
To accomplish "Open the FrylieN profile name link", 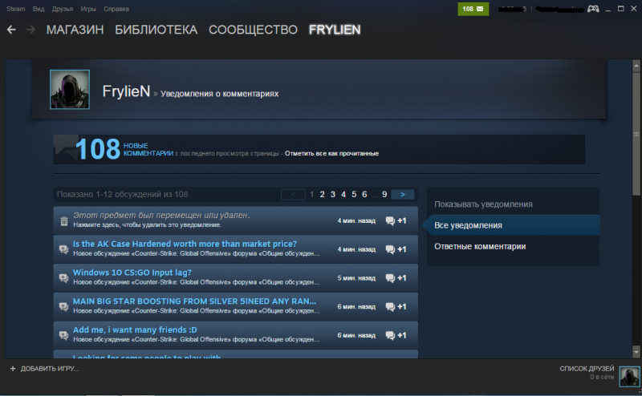I will [x=126, y=91].
